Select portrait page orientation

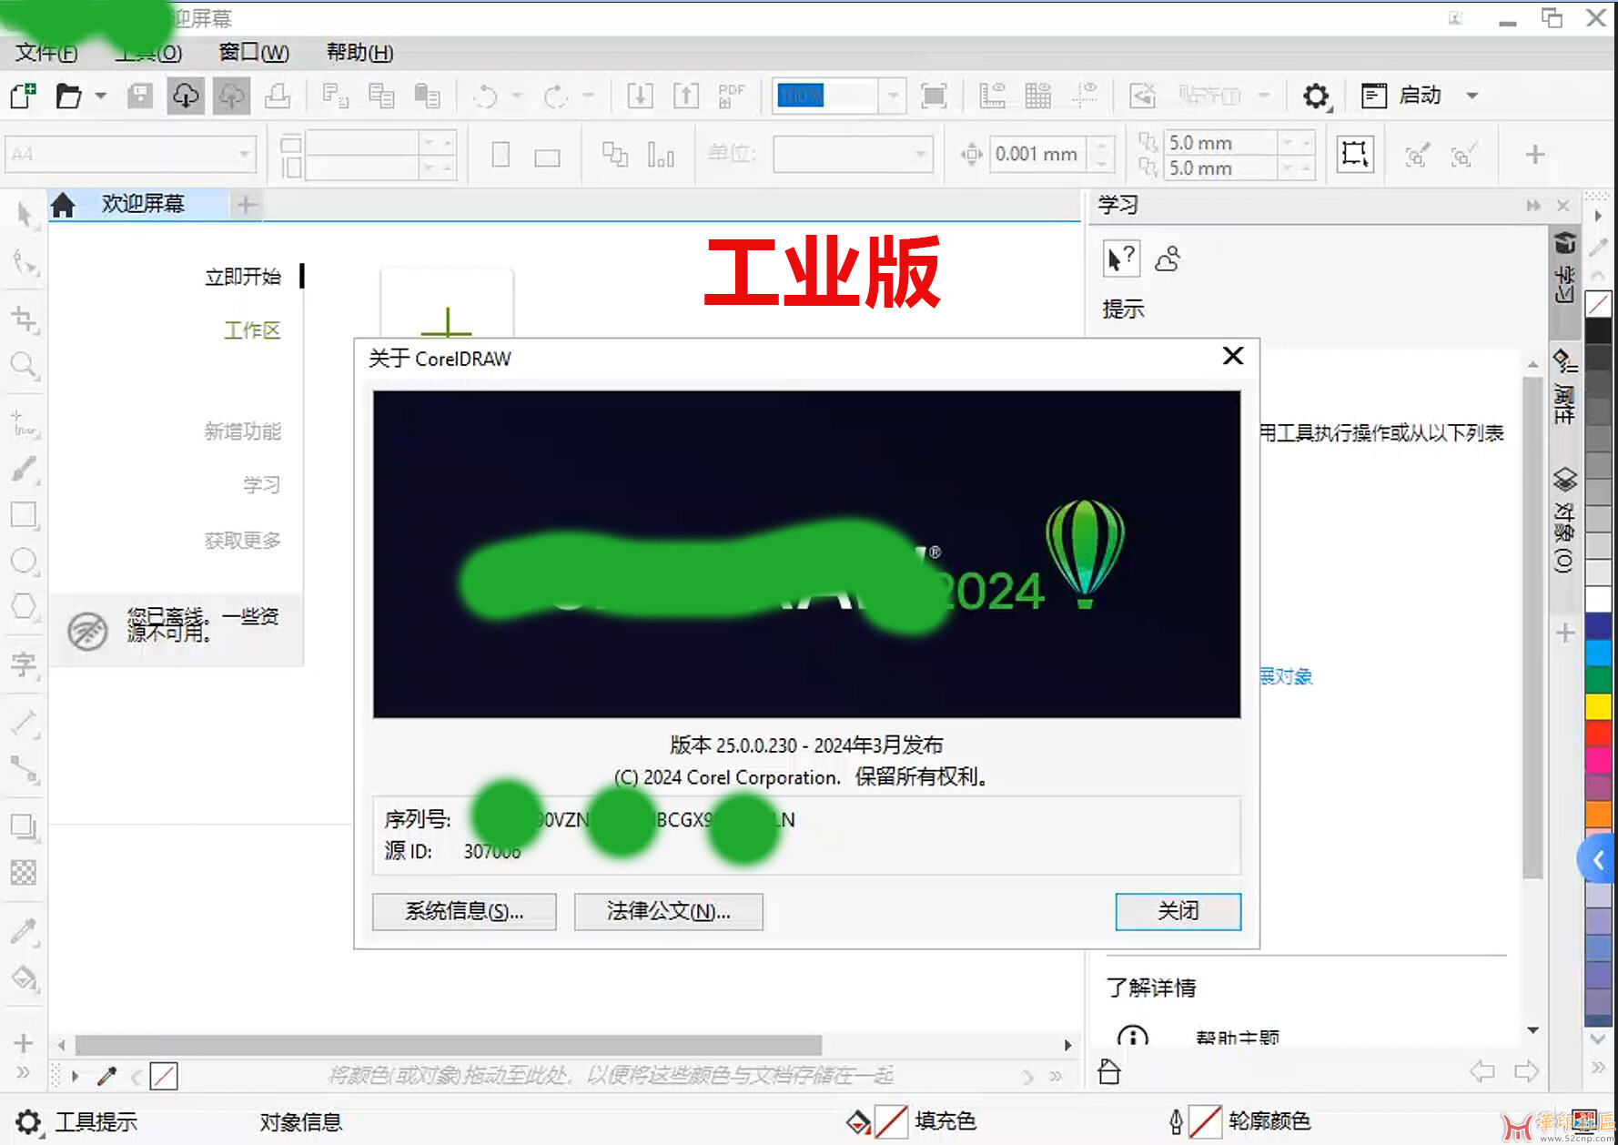click(501, 155)
